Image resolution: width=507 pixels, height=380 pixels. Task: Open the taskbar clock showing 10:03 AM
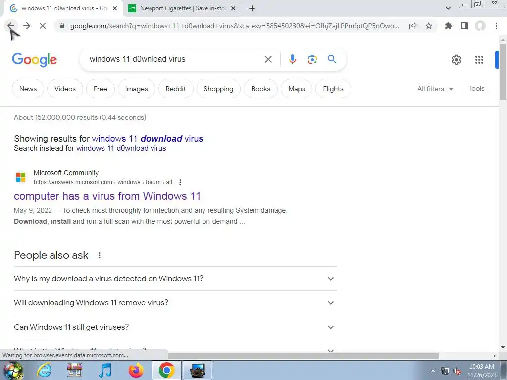[x=482, y=371]
